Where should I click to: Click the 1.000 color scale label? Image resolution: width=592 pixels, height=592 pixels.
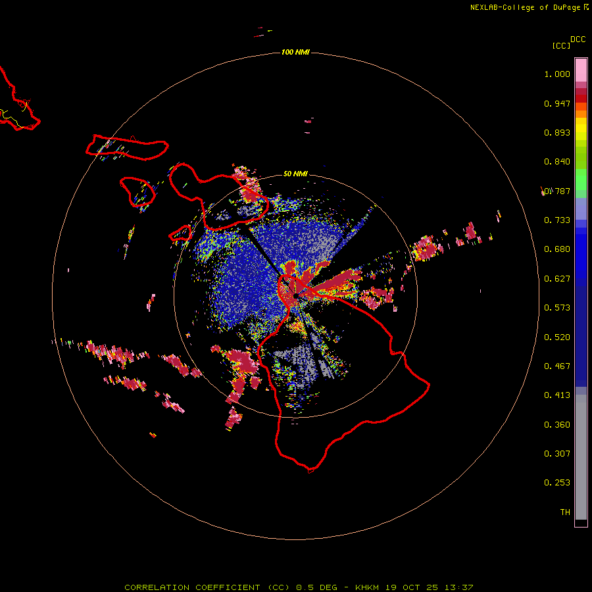pos(557,74)
